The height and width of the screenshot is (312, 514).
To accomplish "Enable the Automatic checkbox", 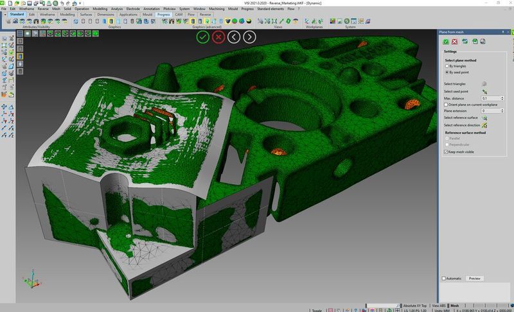I will tap(444, 279).
